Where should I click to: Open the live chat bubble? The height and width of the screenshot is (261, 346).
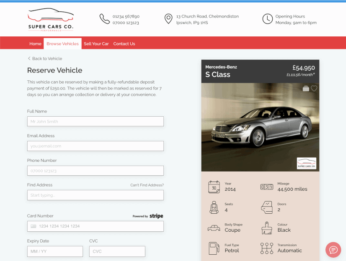tap(333, 250)
